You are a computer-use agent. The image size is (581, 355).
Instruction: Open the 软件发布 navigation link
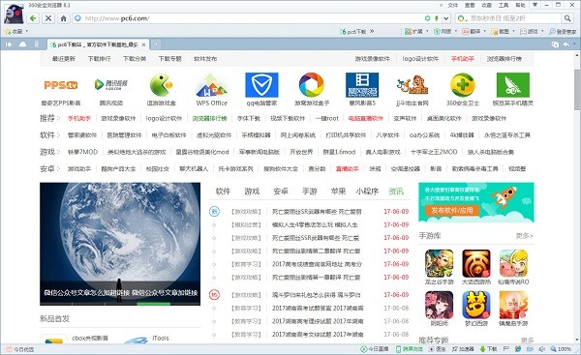(x=205, y=58)
